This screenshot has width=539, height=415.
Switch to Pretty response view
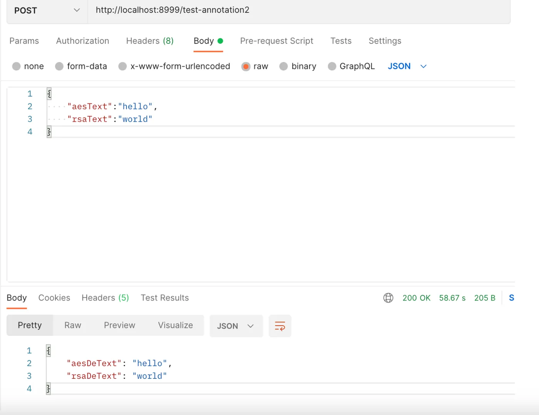pos(30,325)
